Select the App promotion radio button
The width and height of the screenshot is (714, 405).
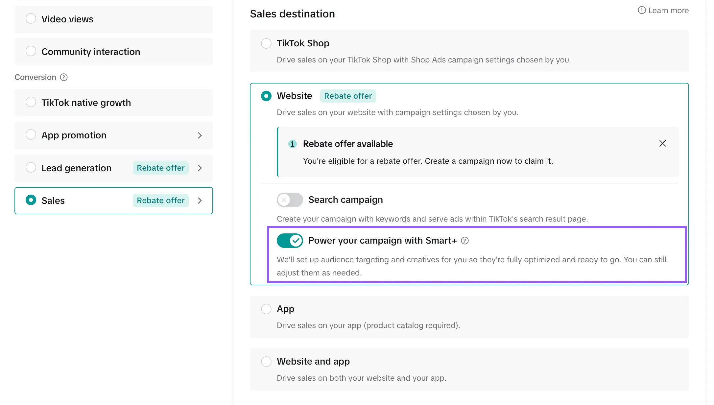[31, 135]
